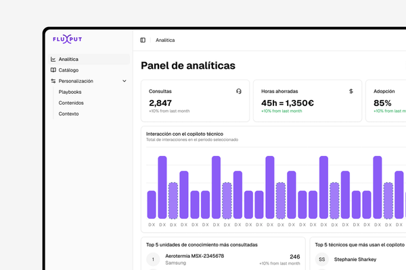The width and height of the screenshot is (406, 270).
Task: Click the headset icon on Consultas card
Action: pos(239,91)
